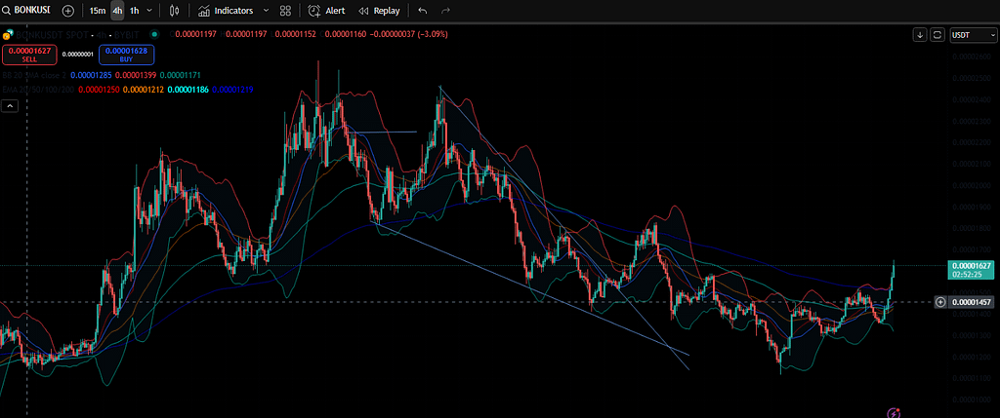
Task: Select the 1h timeframe
Action: [x=135, y=11]
